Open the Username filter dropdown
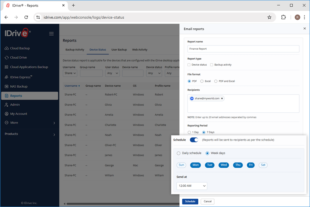The height and width of the screenshot is (207, 310). click(70, 73)
